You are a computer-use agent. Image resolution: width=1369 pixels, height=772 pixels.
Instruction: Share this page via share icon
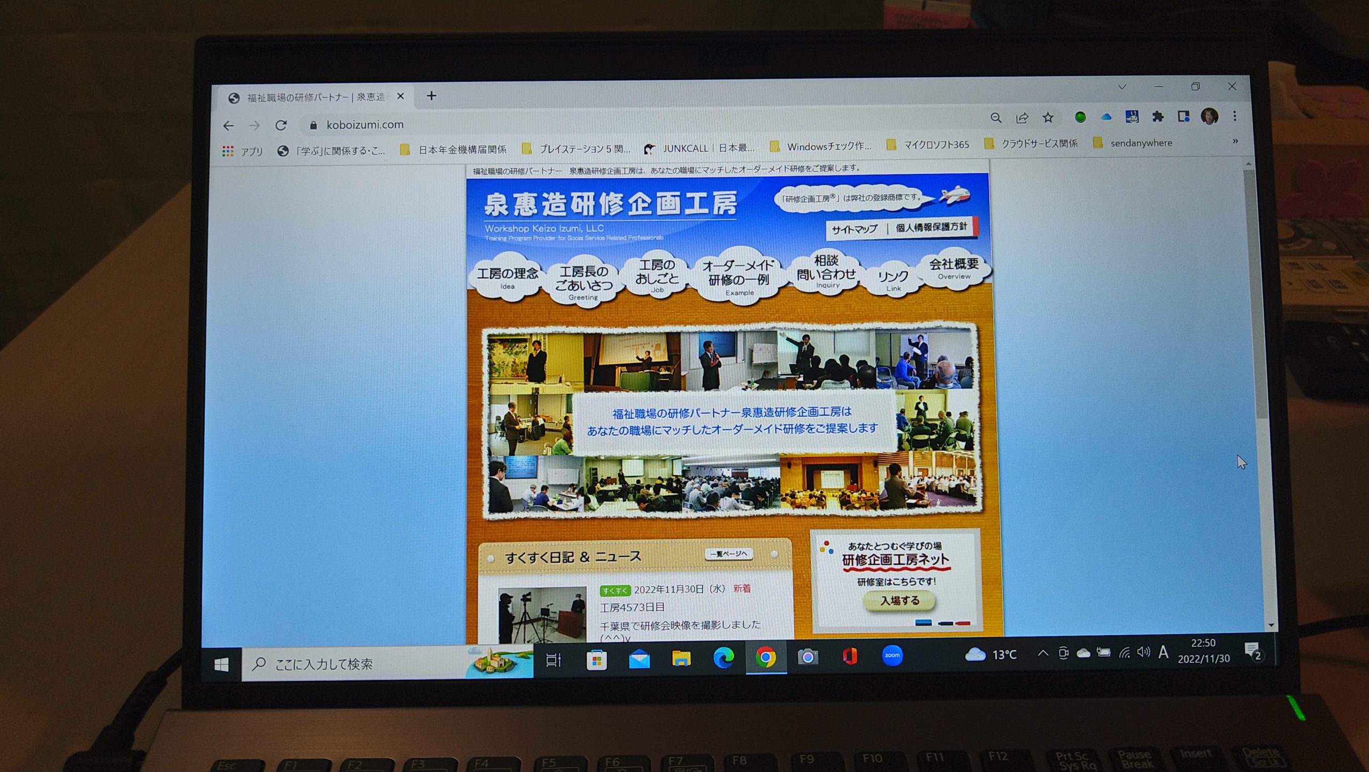[x=1022, y=118]
